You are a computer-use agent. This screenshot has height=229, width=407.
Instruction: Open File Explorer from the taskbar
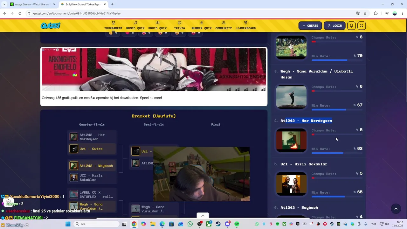point(153,224)
